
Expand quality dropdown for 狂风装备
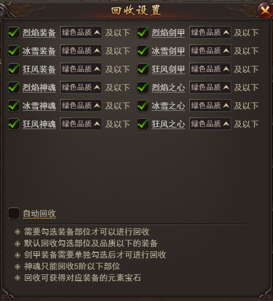pos(81,69)
